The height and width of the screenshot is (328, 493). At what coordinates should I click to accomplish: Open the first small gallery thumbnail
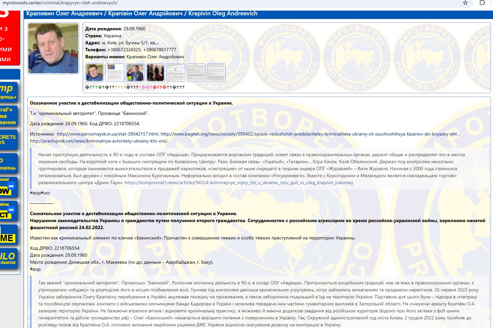95,73
